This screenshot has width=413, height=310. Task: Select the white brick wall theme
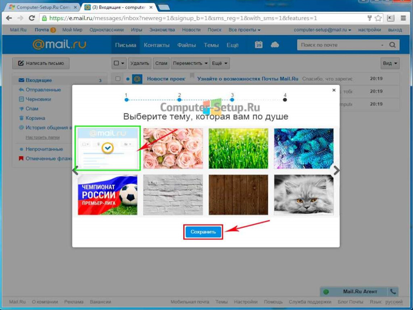click(x=173, y=195)
